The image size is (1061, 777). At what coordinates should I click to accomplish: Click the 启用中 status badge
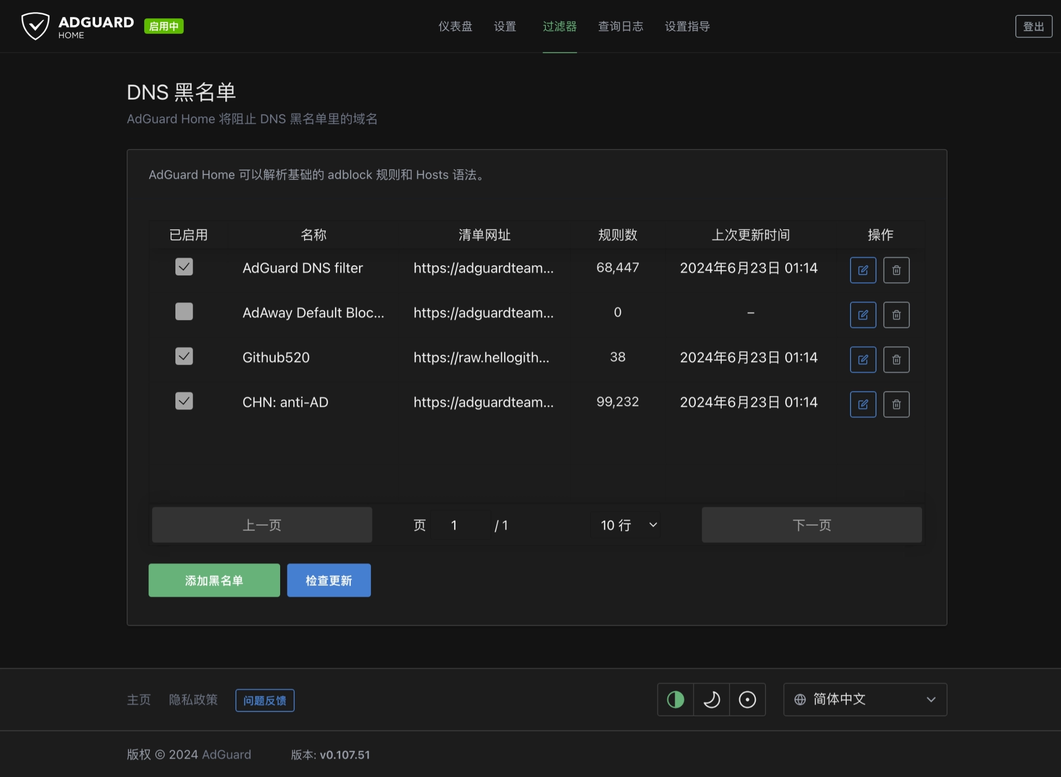(164, 26)
